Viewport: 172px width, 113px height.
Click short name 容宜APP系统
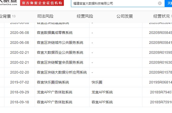point(102,102)
